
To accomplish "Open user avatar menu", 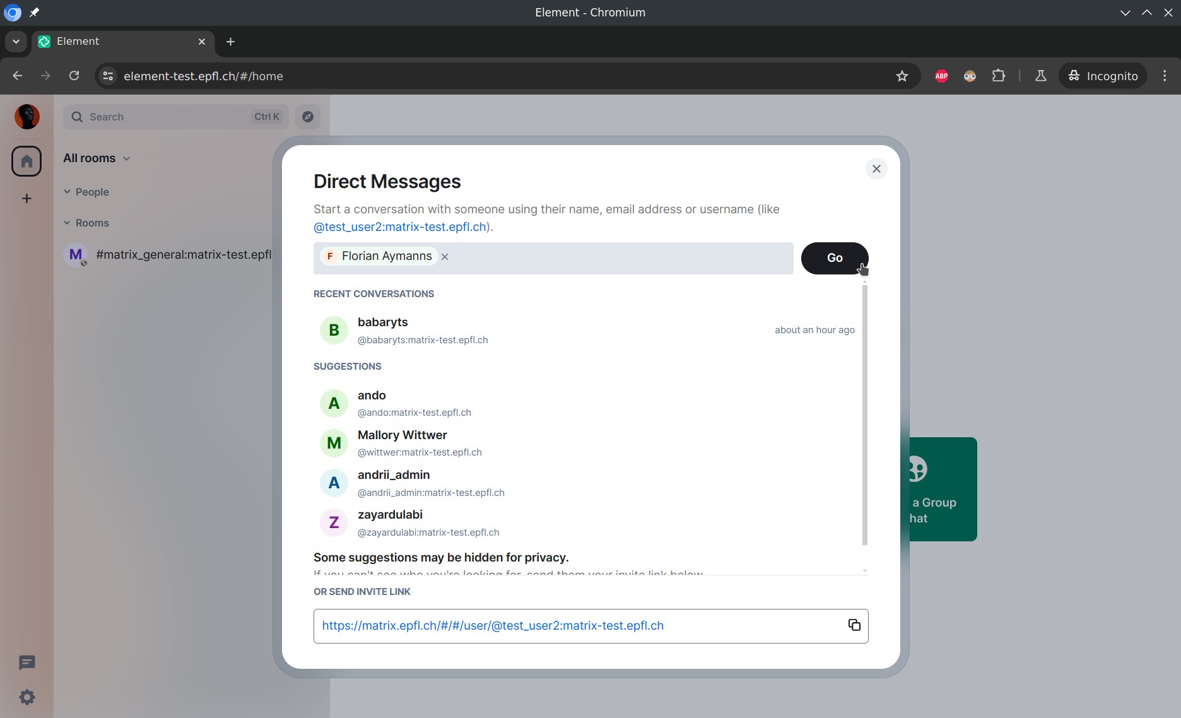I will (x=26, y=117).
